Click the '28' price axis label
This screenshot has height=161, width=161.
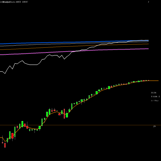click(x=154, y=127)
